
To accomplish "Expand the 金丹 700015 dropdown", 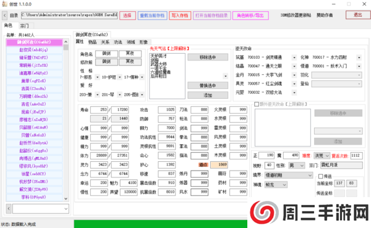I will 294,75.
